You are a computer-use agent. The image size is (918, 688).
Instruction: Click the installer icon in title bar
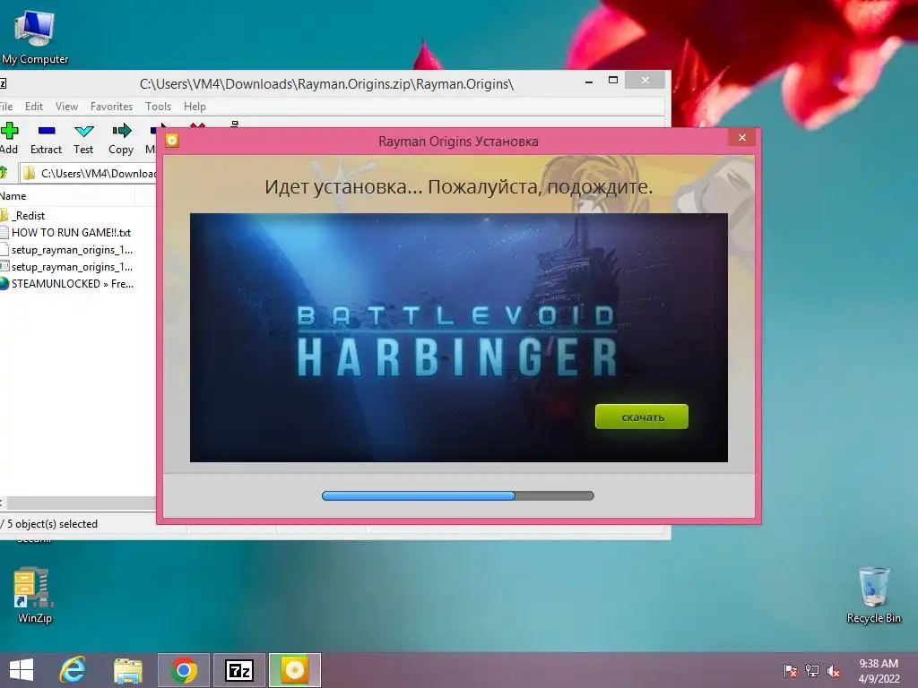pyautogui.click(x=172, y=141)
